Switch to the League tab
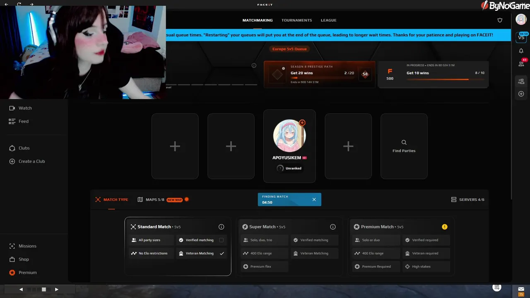The width and height of the screenshot is (530, 298). [328, 20]
